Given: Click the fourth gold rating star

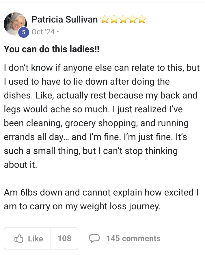Looking at the screenshot, I should (133, 19).
